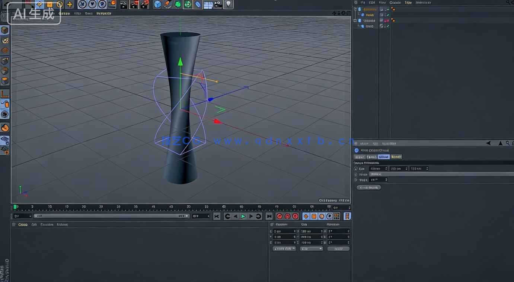
Task: Click the Render Settings icon in the toolbar
Action: point(144,4)
